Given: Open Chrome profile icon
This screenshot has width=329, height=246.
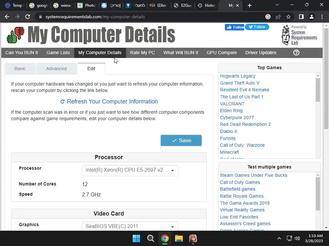Looking at the screenshot, I should click(312, 17).
